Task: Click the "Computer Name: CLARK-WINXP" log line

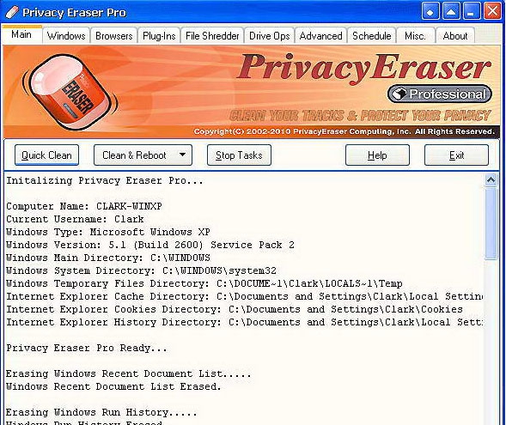Action: click(x=84, y=206)
